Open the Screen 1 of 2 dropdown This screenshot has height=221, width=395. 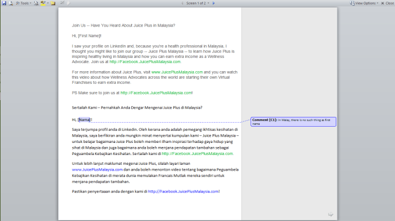click(198, 3)
